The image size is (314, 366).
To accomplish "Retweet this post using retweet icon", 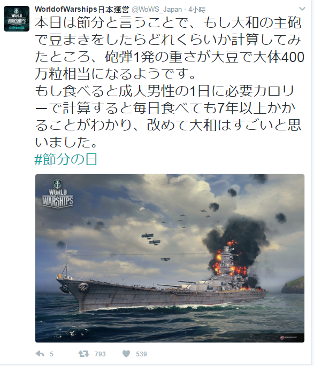I will tap(83, 354).
